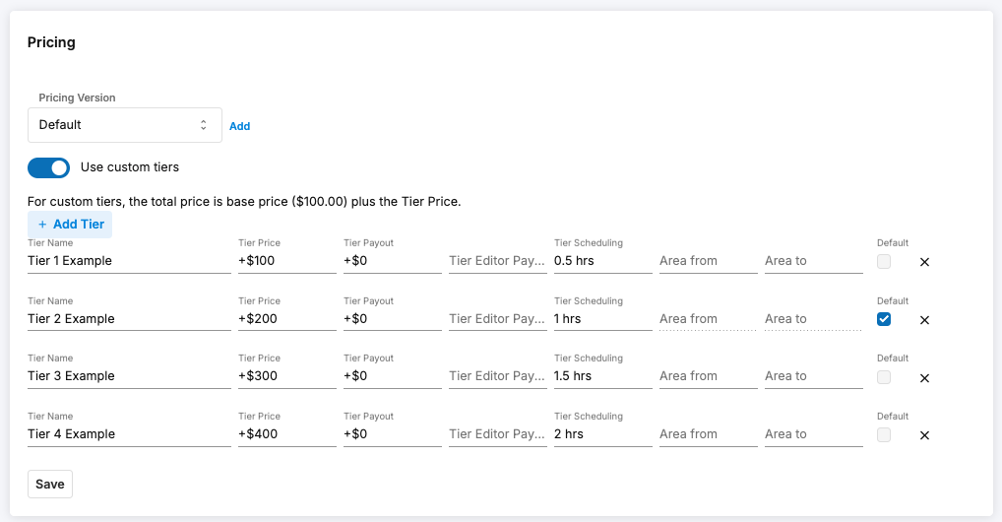Viewport: 1002px width, 522px height.
Task: Focus Tier Editor Pay field in Tier 2 row
Action: point(498,318)
